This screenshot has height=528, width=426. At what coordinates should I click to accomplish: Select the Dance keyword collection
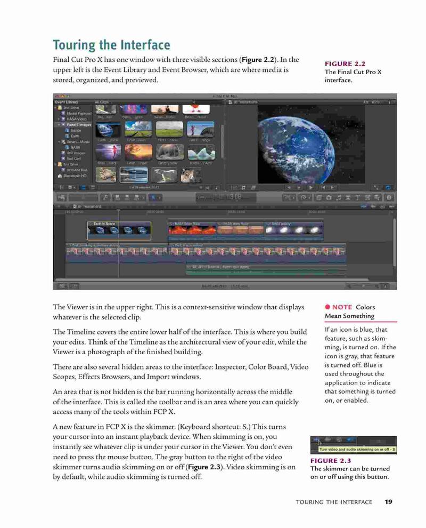tap(73, 130)
